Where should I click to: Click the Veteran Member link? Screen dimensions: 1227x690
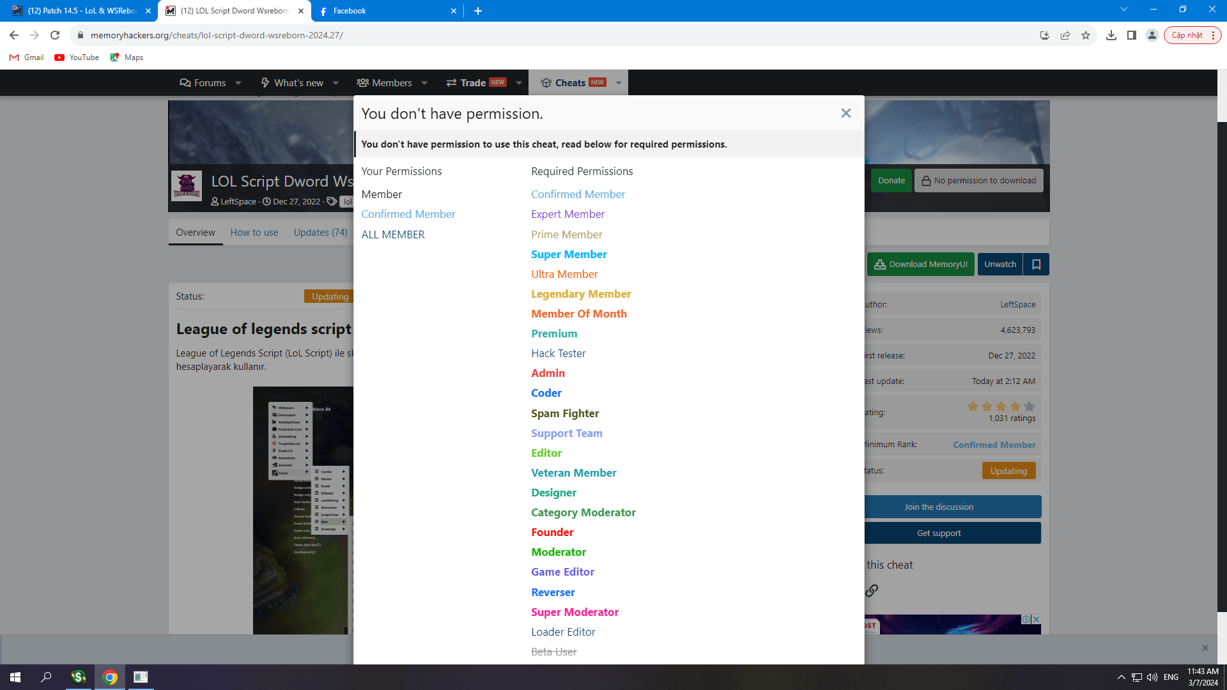point(573,473)
